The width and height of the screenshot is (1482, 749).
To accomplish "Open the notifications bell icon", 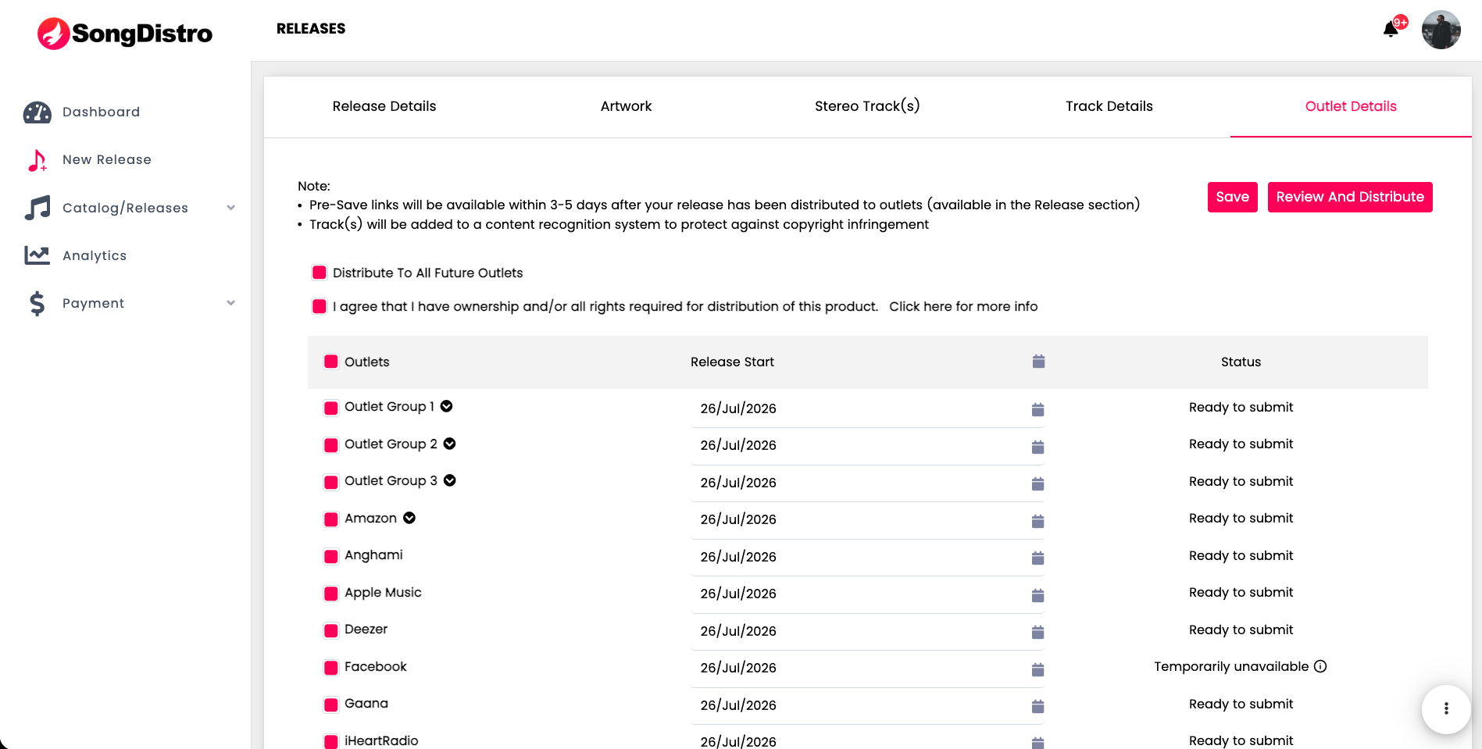I will pyautogui.click(x=1391, y=30).
